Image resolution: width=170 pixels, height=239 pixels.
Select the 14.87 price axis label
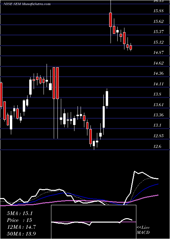(158, 53)
